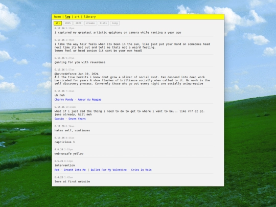
Task: Show only lists entries
Action: coord(103,23)
